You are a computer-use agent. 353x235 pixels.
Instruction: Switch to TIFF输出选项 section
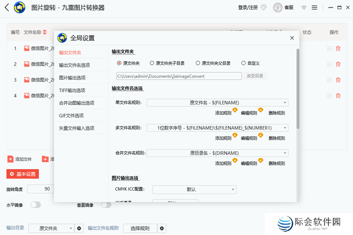point(72,90)
